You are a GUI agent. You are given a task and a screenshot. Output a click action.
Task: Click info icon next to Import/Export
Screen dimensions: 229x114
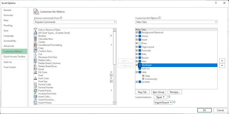174,102
